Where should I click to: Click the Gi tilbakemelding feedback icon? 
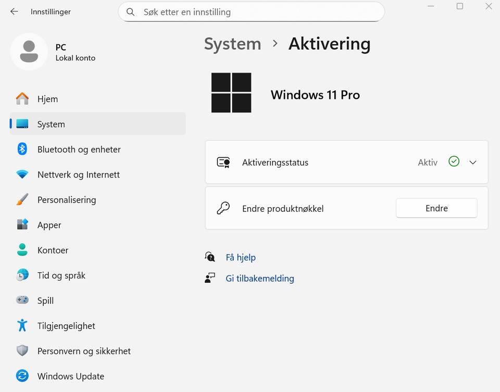(210, 277)
